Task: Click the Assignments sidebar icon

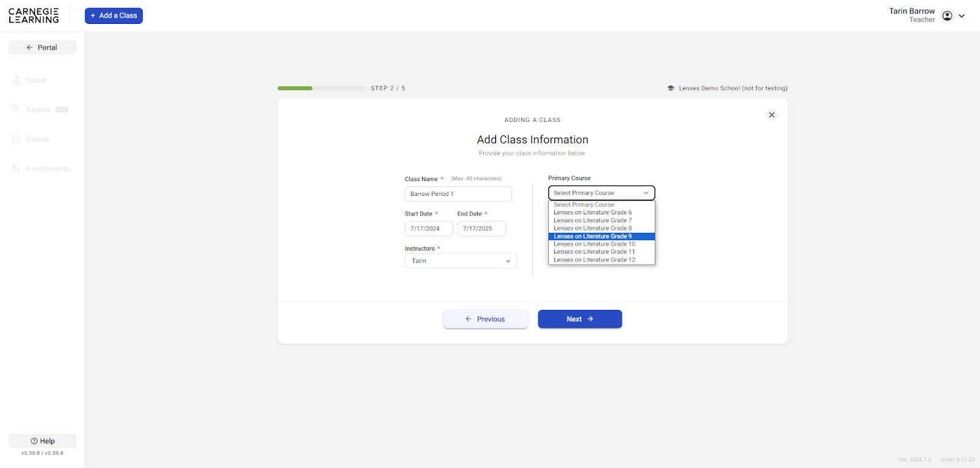Action: point(17,168)
